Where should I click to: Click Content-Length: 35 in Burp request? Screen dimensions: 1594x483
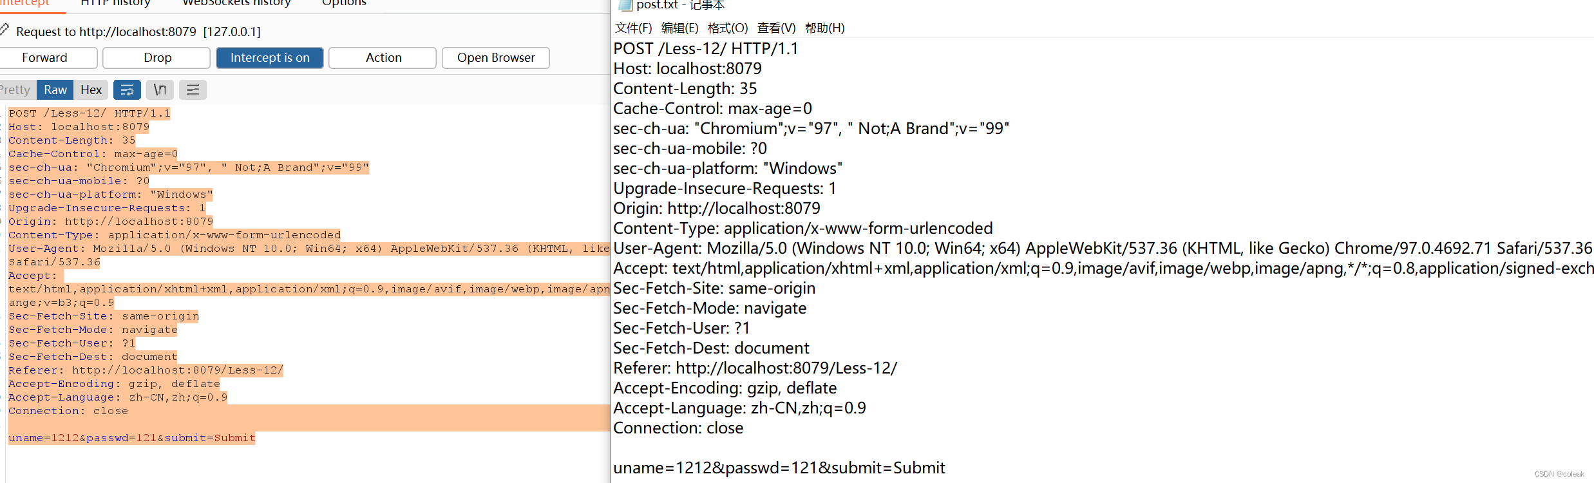coord(72,140)
